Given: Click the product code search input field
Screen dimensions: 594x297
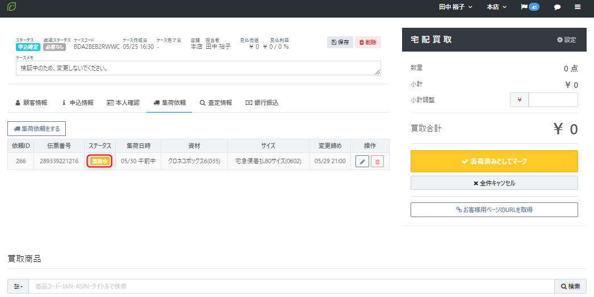Looking at the screenshot, I should pyautogui.click(x=291, y=286).
